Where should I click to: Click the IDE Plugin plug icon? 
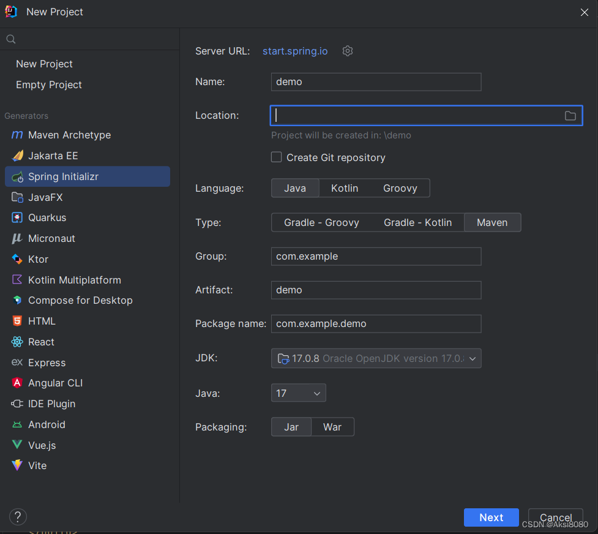(17, 404)
